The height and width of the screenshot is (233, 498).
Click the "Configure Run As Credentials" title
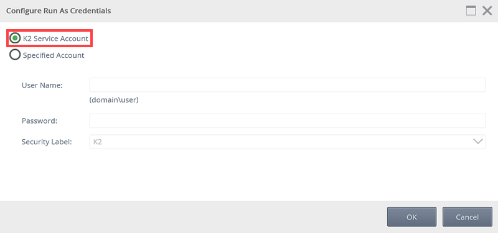coord(59,11)
